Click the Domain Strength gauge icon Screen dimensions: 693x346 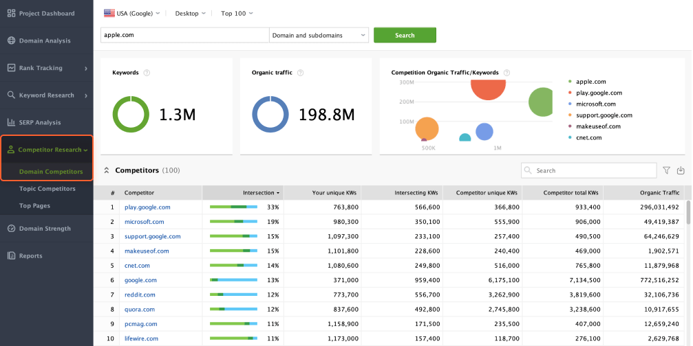(x=12, y=229)
